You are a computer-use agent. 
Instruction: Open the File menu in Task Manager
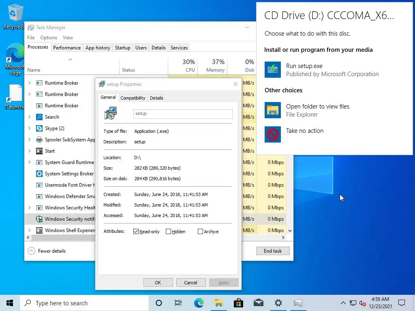tap(31, 38)
